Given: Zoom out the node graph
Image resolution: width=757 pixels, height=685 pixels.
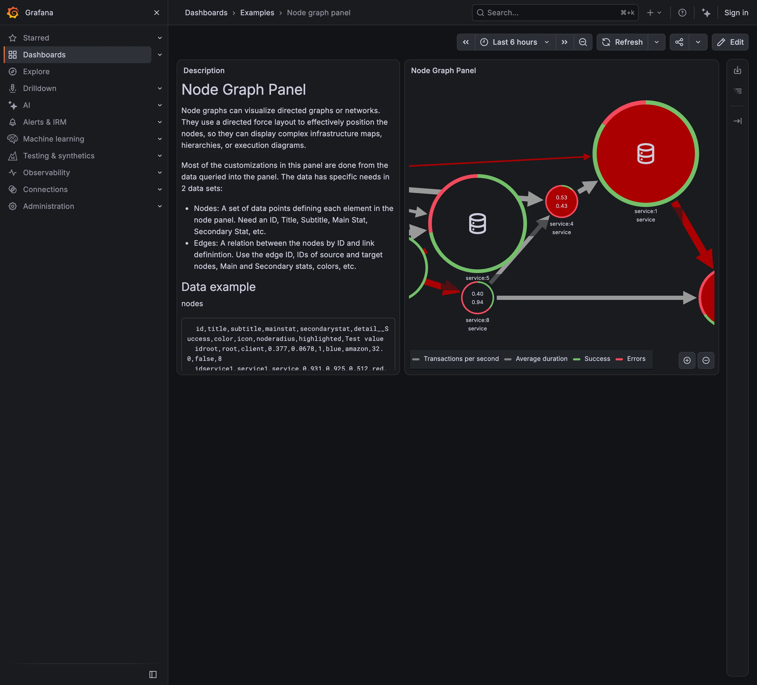Looking at the screenshot, I should (x=706, y=360).
